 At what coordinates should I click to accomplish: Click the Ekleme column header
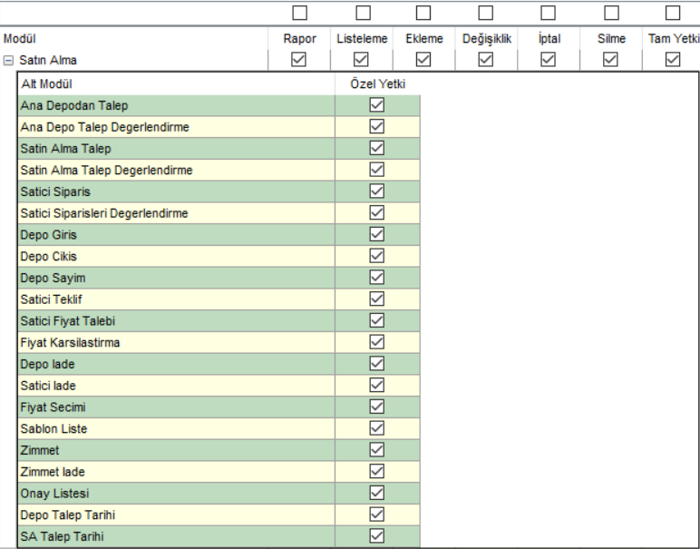pos(424,39)
